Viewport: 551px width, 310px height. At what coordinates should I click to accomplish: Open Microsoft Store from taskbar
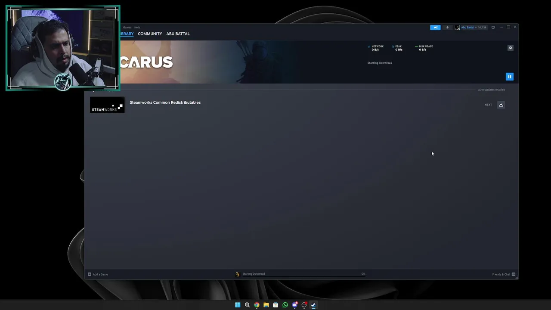[x=275, y=305]
